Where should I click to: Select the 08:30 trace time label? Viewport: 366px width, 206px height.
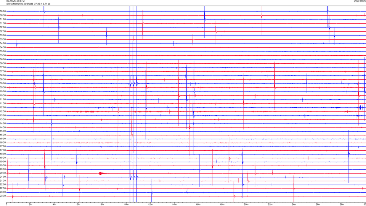3,79
